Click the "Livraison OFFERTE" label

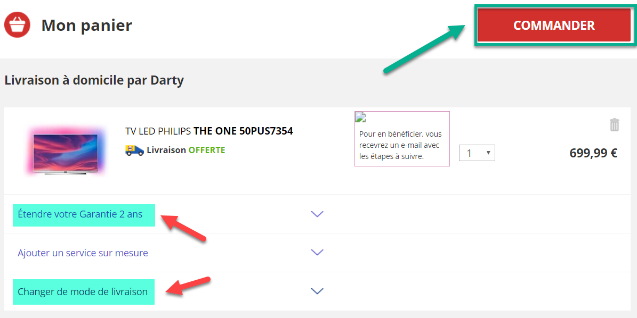click(186, 150)
